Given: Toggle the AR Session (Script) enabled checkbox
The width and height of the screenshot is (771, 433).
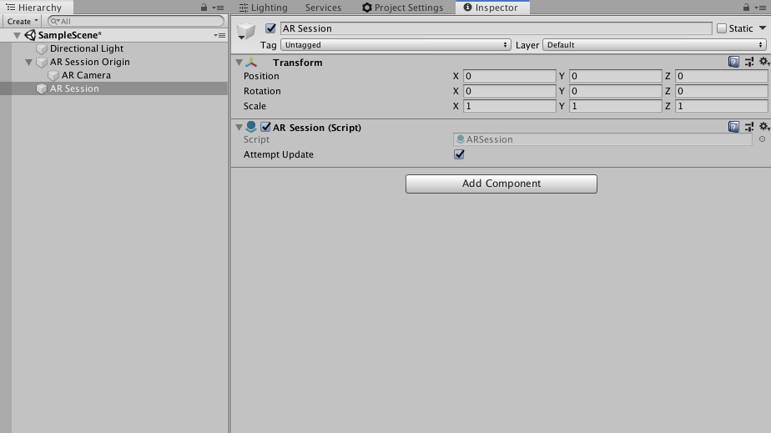Looking at the screenshot, I should tap(265, 127).
